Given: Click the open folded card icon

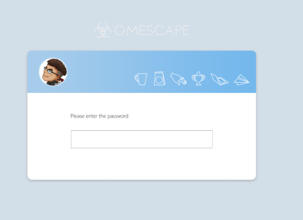Looking at the screenshot, I should [x=219, y=79].
